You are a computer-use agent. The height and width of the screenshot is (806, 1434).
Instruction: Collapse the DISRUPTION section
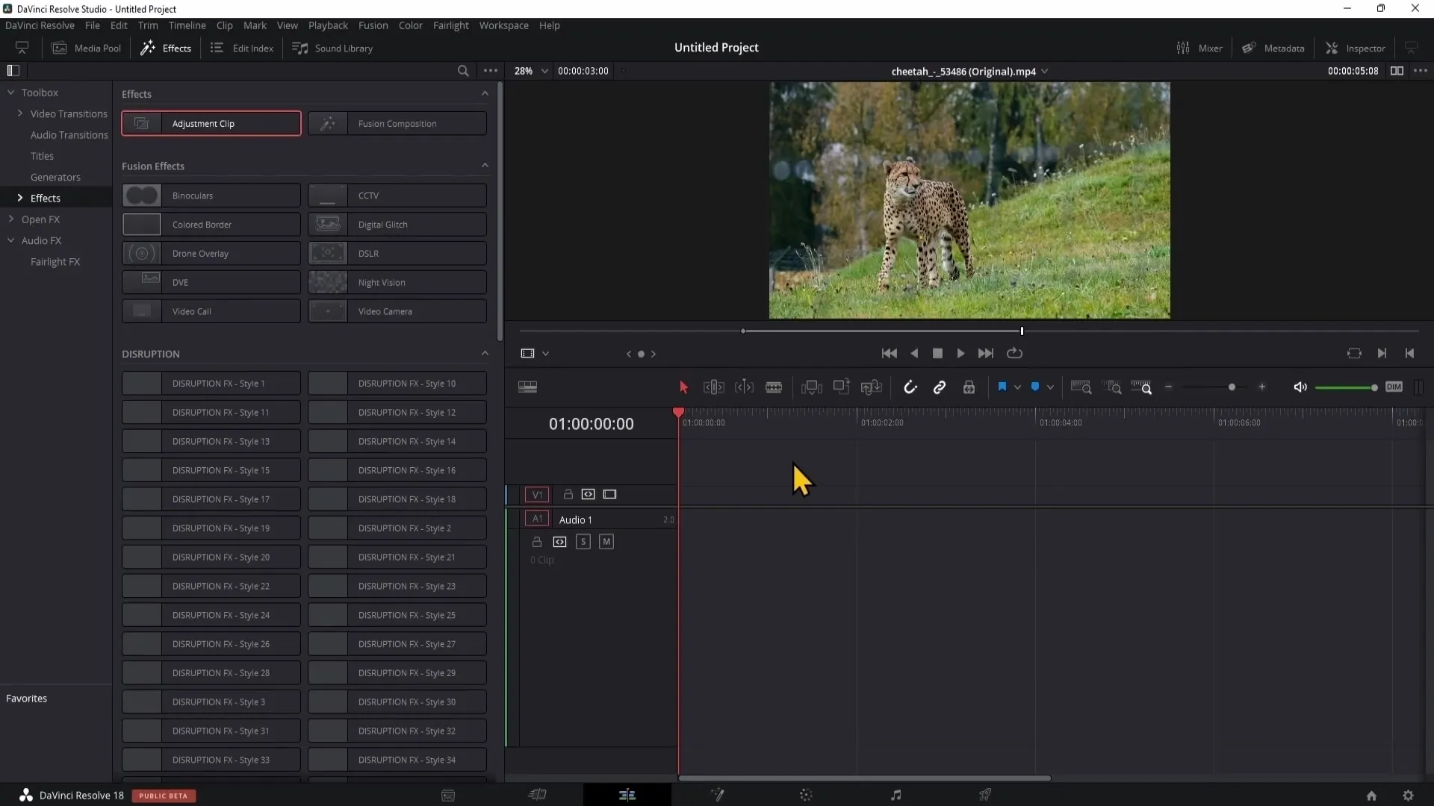485,354
